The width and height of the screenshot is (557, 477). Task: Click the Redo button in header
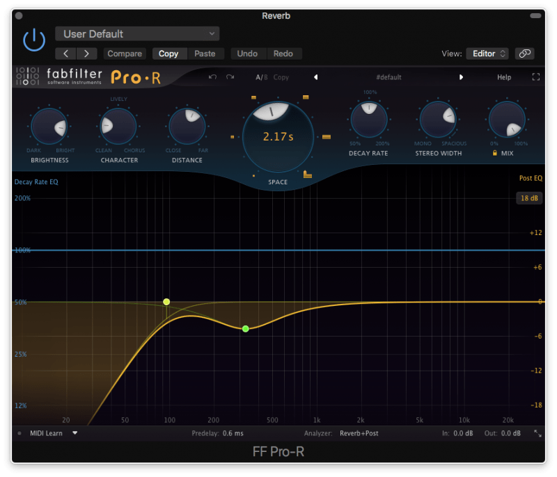pyautogui.click(x=283, y=54)
